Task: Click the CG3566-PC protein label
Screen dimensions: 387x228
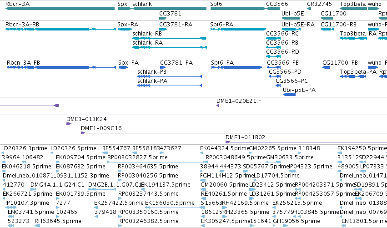Action: click(292, 81)
